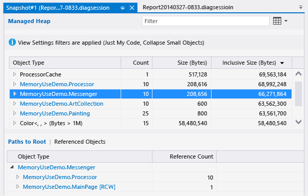This screenshot has height=196, width=308.
Task: Open MemoryUseDemo.Processor link in Paths to Root
Action: click(x=60, y=177)
